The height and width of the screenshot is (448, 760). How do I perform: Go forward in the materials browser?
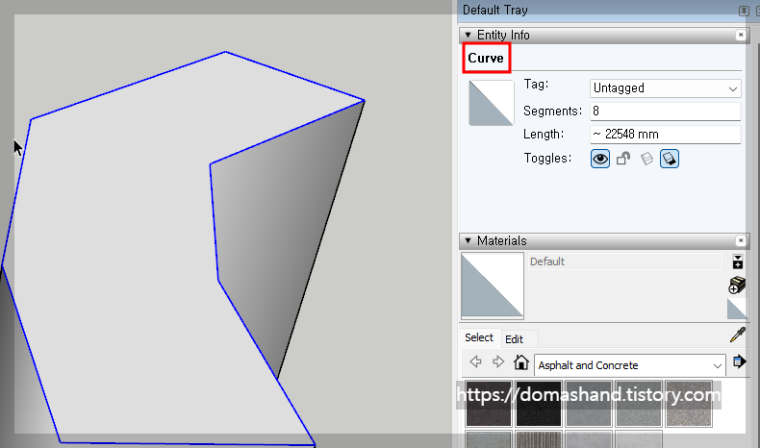pos(498,361)
